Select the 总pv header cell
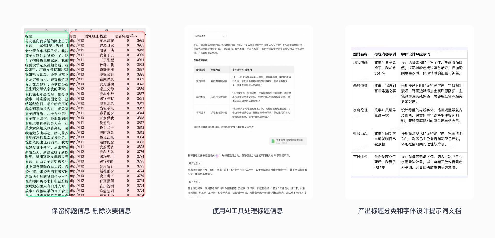This screenshot has width=495, height=238. click(137, 36)
